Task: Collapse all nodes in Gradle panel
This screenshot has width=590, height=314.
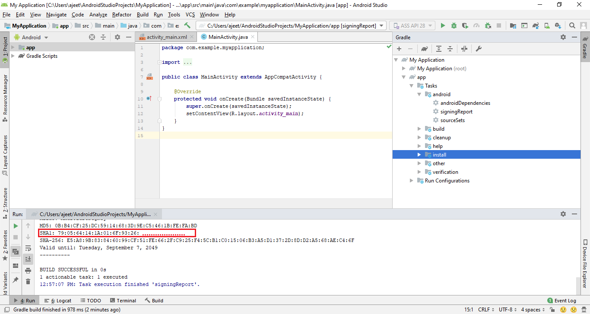Action: (450, 49)
